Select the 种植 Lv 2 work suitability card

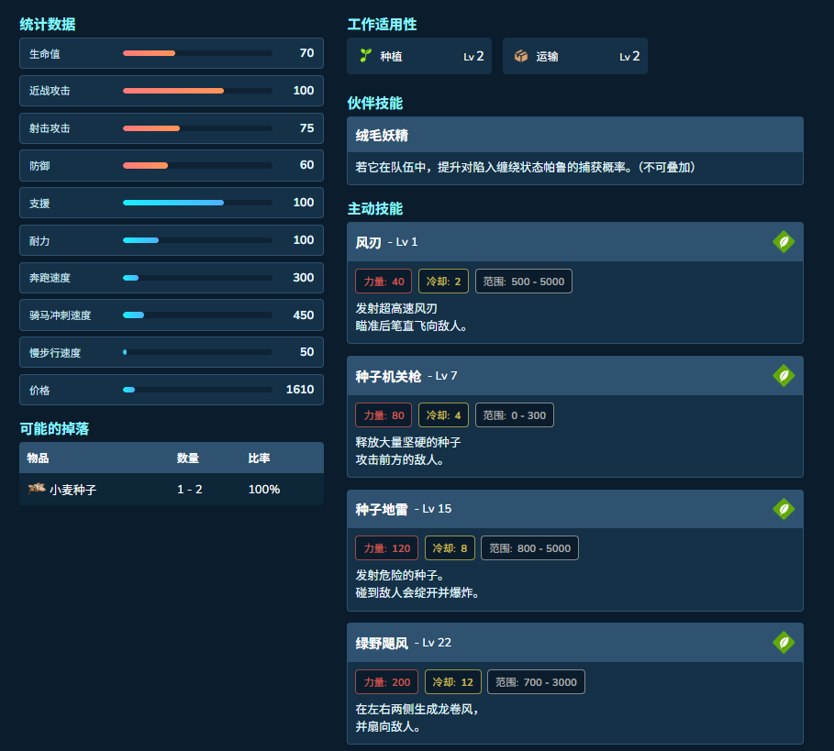[x=419, y=56]
